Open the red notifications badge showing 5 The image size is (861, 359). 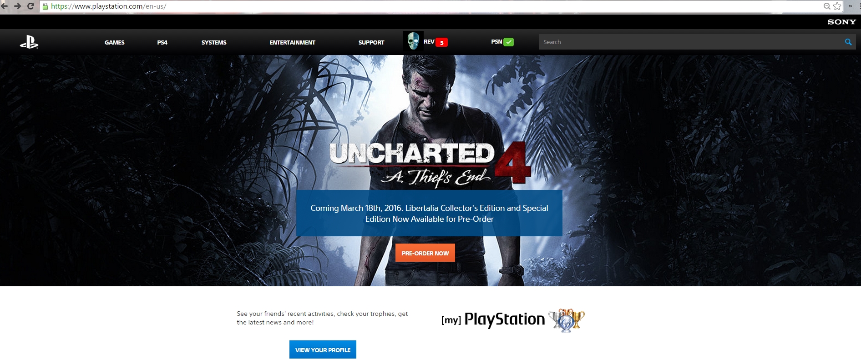point(441,43)
